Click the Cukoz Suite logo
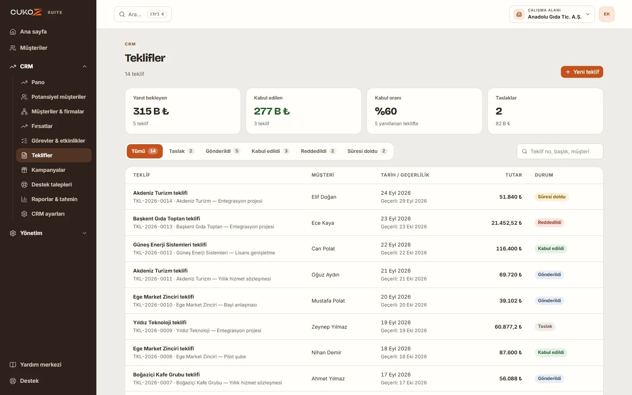This screenshot has width=632, height=395. click(36, 12)
